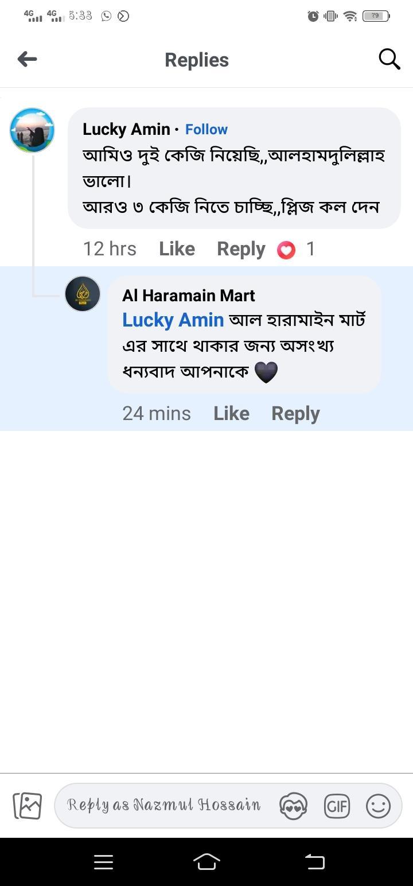Tap the blue Lucky Amin mention
413x886 pixels.
(173, 320)
